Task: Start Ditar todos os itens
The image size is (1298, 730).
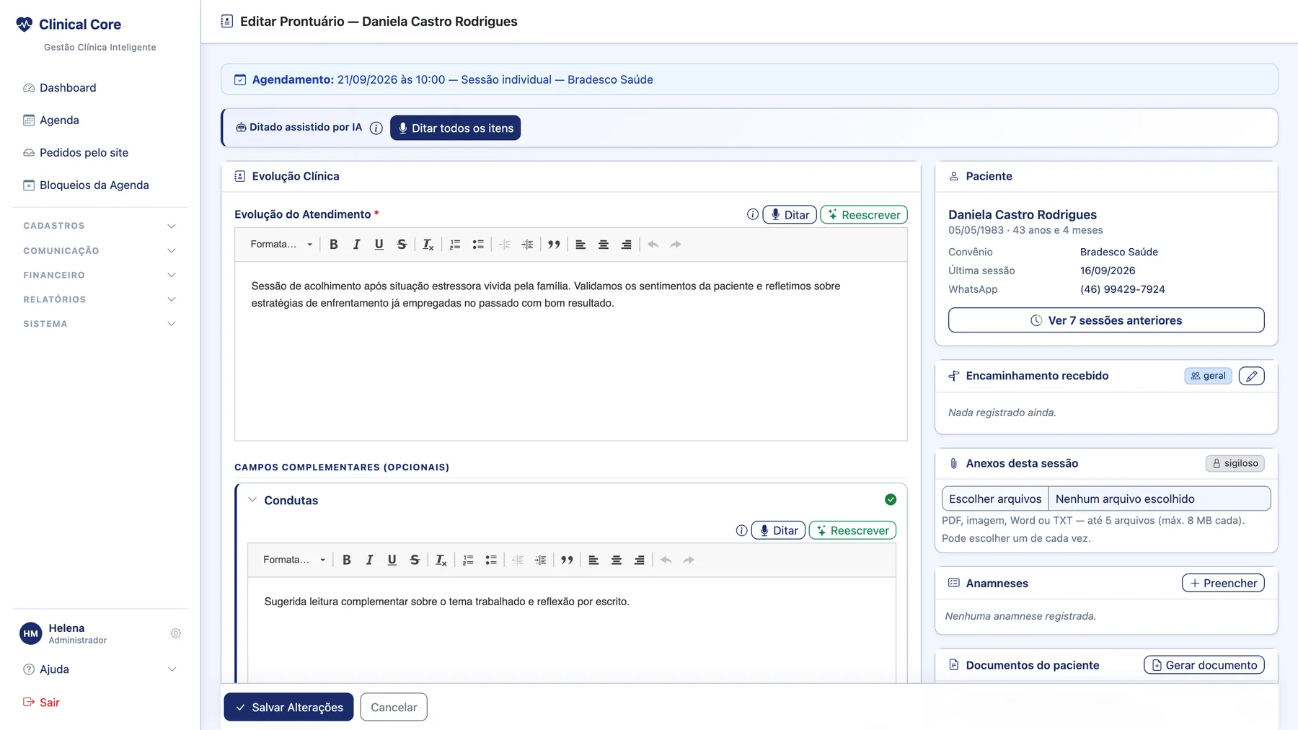Action: (455, 128)
